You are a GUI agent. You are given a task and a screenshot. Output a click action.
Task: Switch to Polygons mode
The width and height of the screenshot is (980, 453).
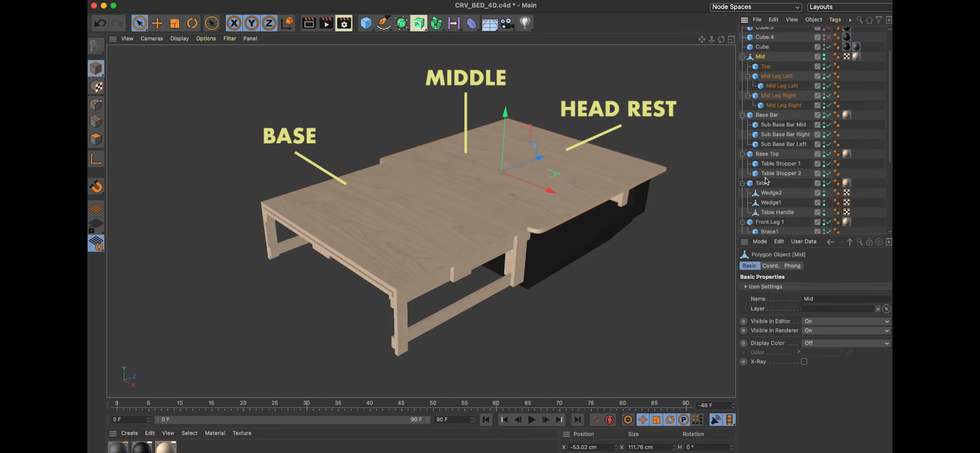point(96,139)
